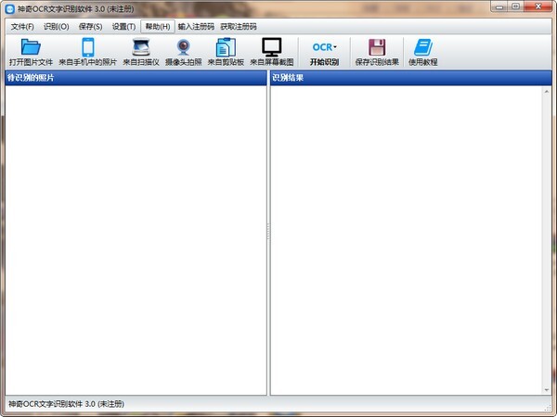Click the splitter between the two panels

pyautogui.click(x=268, y=236)
